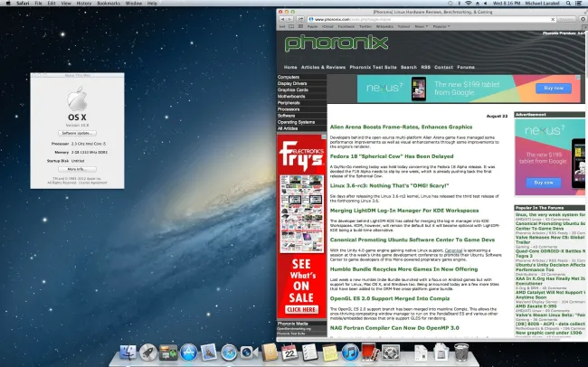The height and width of the screenshot is (367, 588).
Task: Open the Wikipedia bookmark
Action: click(384, 26)
